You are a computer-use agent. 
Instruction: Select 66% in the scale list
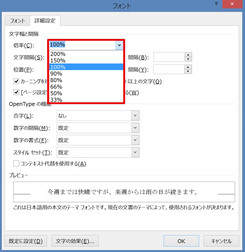point(86,87)
